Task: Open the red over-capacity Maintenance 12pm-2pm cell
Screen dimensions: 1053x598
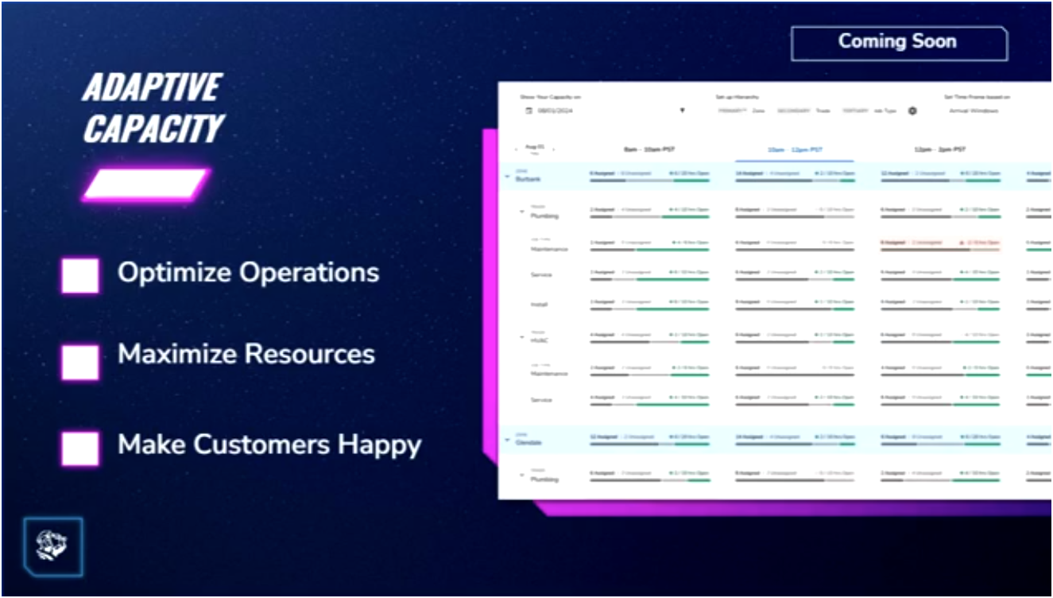Action: [x=940, y=245]
